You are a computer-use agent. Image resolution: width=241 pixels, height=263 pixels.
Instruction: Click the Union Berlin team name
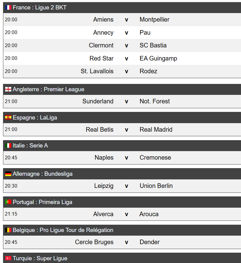(156, 186)
